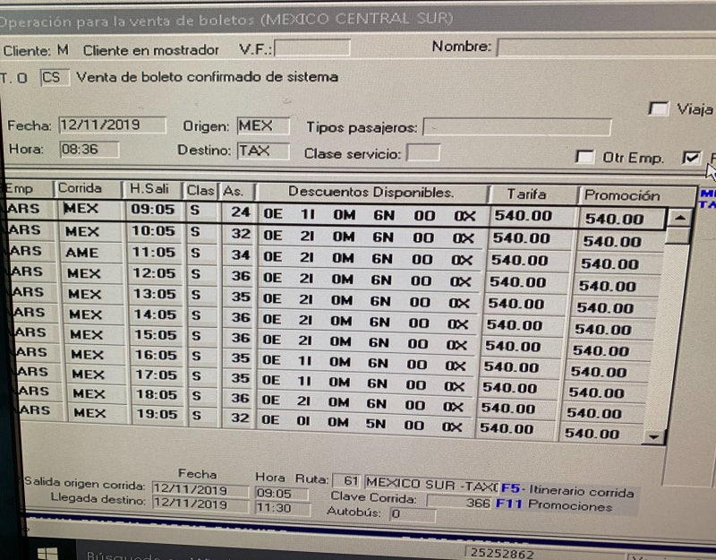The width and height of the screenshot is (716, 560).
Task: Click the 5N discount in 19:05 row
Action: tap(375, 424)
